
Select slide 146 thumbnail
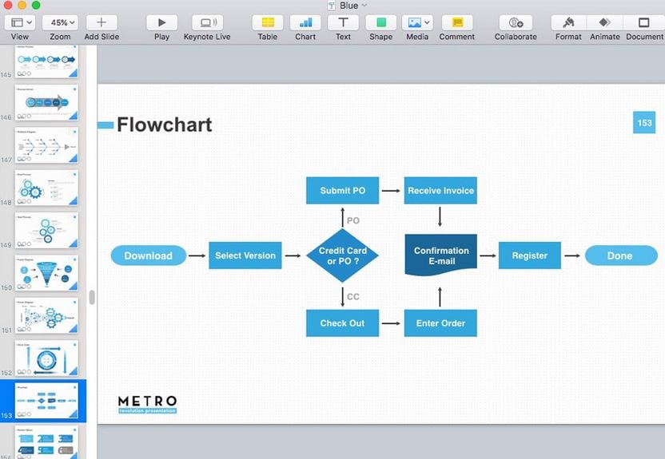coord(46,103)
